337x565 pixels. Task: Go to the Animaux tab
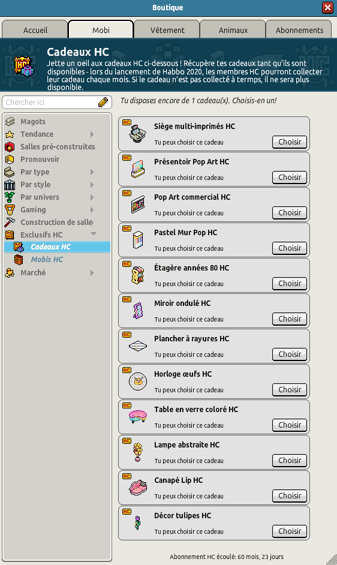tap(233, 29)
